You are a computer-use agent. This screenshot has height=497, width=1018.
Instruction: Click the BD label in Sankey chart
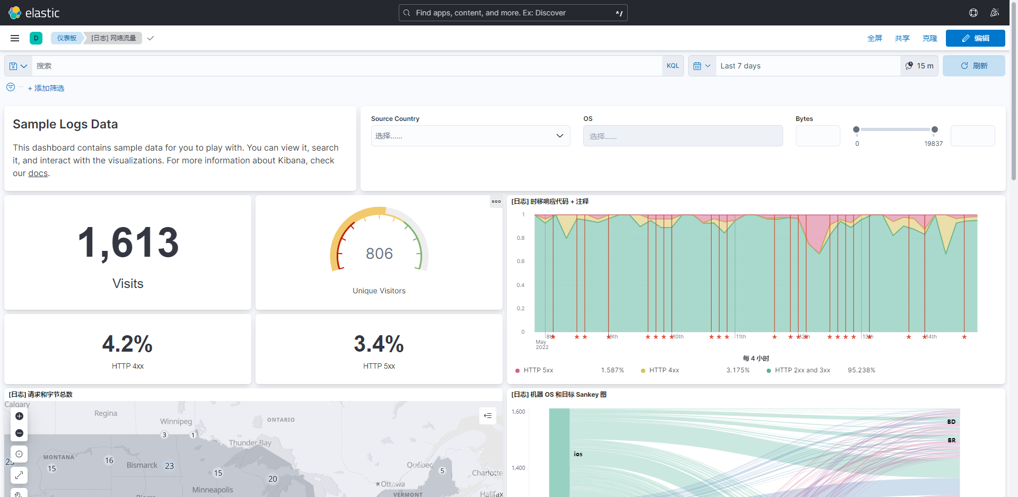click(951, 422)
